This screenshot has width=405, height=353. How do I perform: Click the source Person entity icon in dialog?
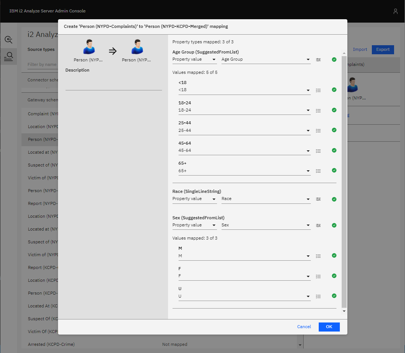pyautogui.click(x=88, y=47)
